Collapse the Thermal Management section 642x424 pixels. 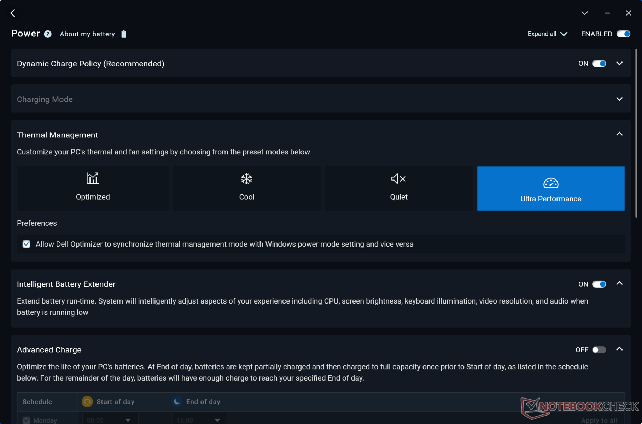[619, 134]
